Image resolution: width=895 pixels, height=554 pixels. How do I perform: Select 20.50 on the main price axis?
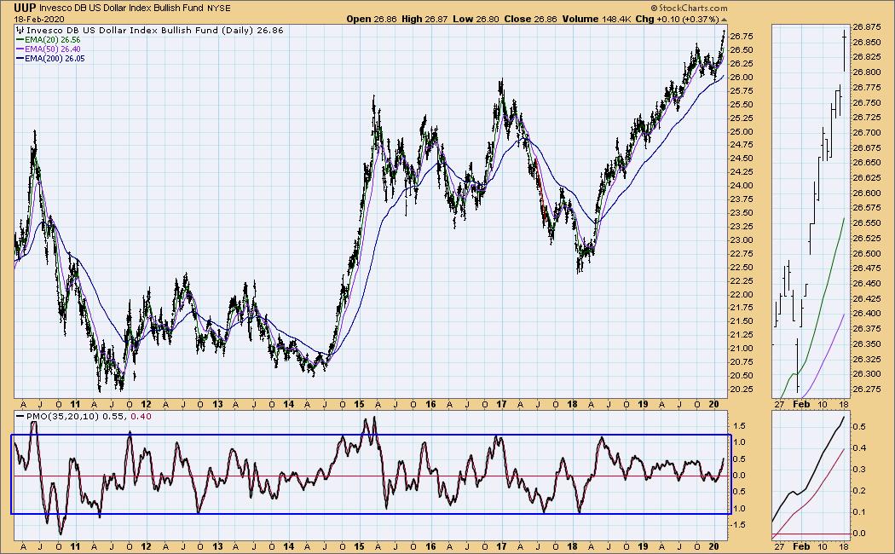point(741,375)
